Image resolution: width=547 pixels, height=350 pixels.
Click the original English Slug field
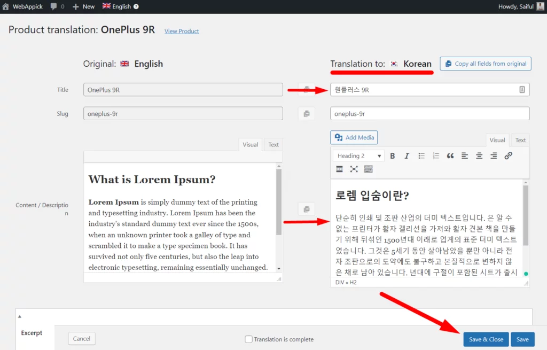tap(183, 113)
